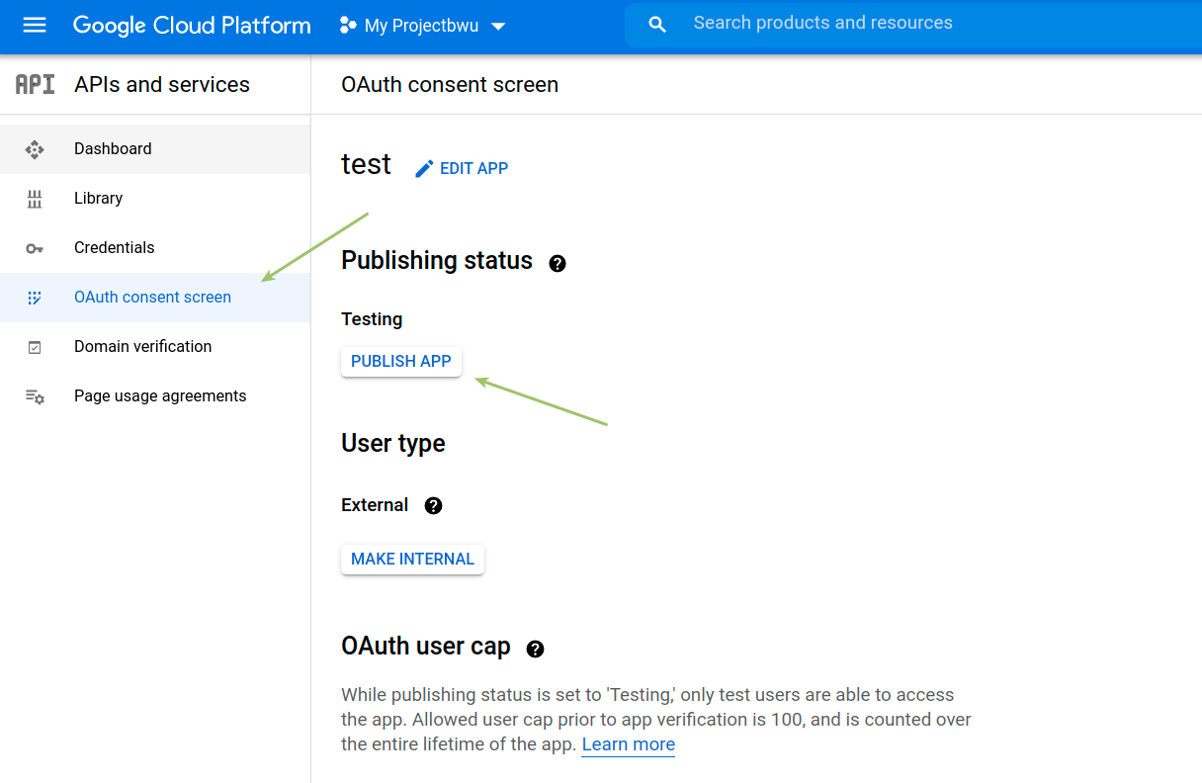The width and height of the screenshot is (1202, 783).
Task: Select OAuth consent screen in sidebar
Action: click(x=152, y=298)
